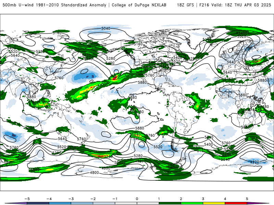Select the dark green colorbar segment between 1 and 2
274x205 pixels.
click(170, 203)
